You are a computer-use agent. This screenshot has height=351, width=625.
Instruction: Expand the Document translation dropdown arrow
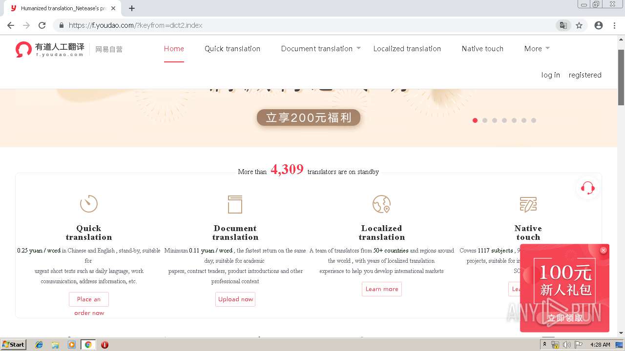[x=358, y=48]
